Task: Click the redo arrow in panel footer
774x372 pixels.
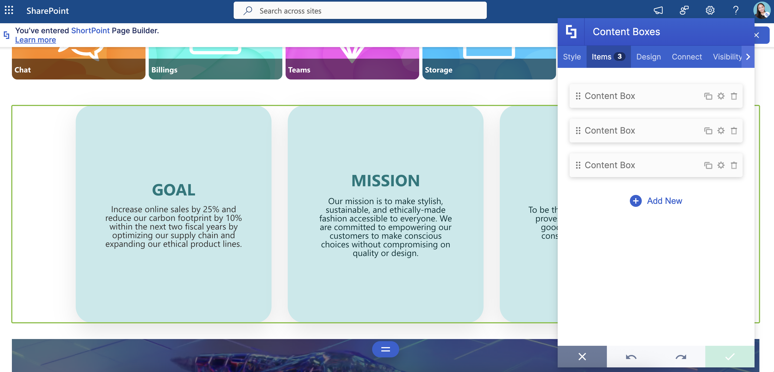Action: pos(680,357)
